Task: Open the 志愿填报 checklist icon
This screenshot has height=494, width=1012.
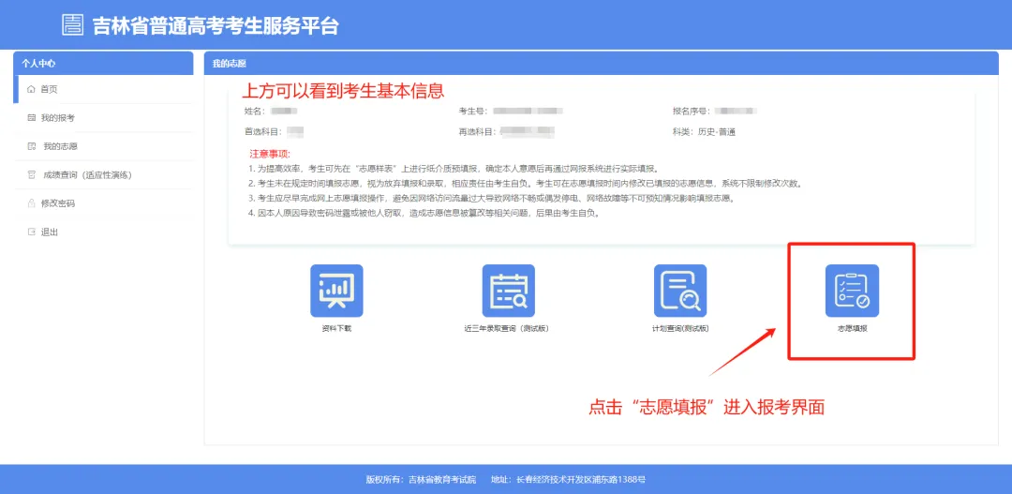Action: pos(852,291)
